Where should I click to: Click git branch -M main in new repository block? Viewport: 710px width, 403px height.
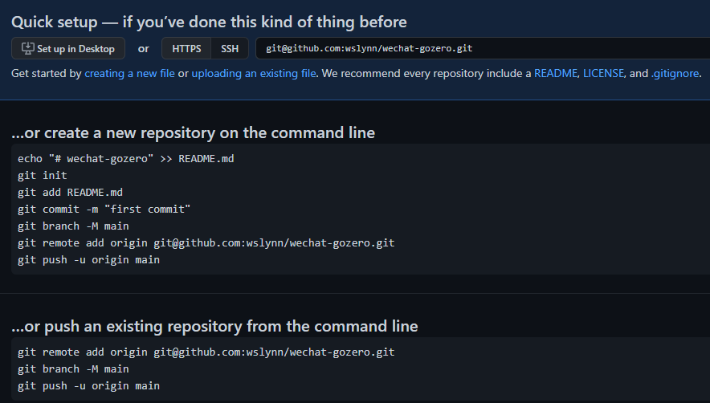73,226
